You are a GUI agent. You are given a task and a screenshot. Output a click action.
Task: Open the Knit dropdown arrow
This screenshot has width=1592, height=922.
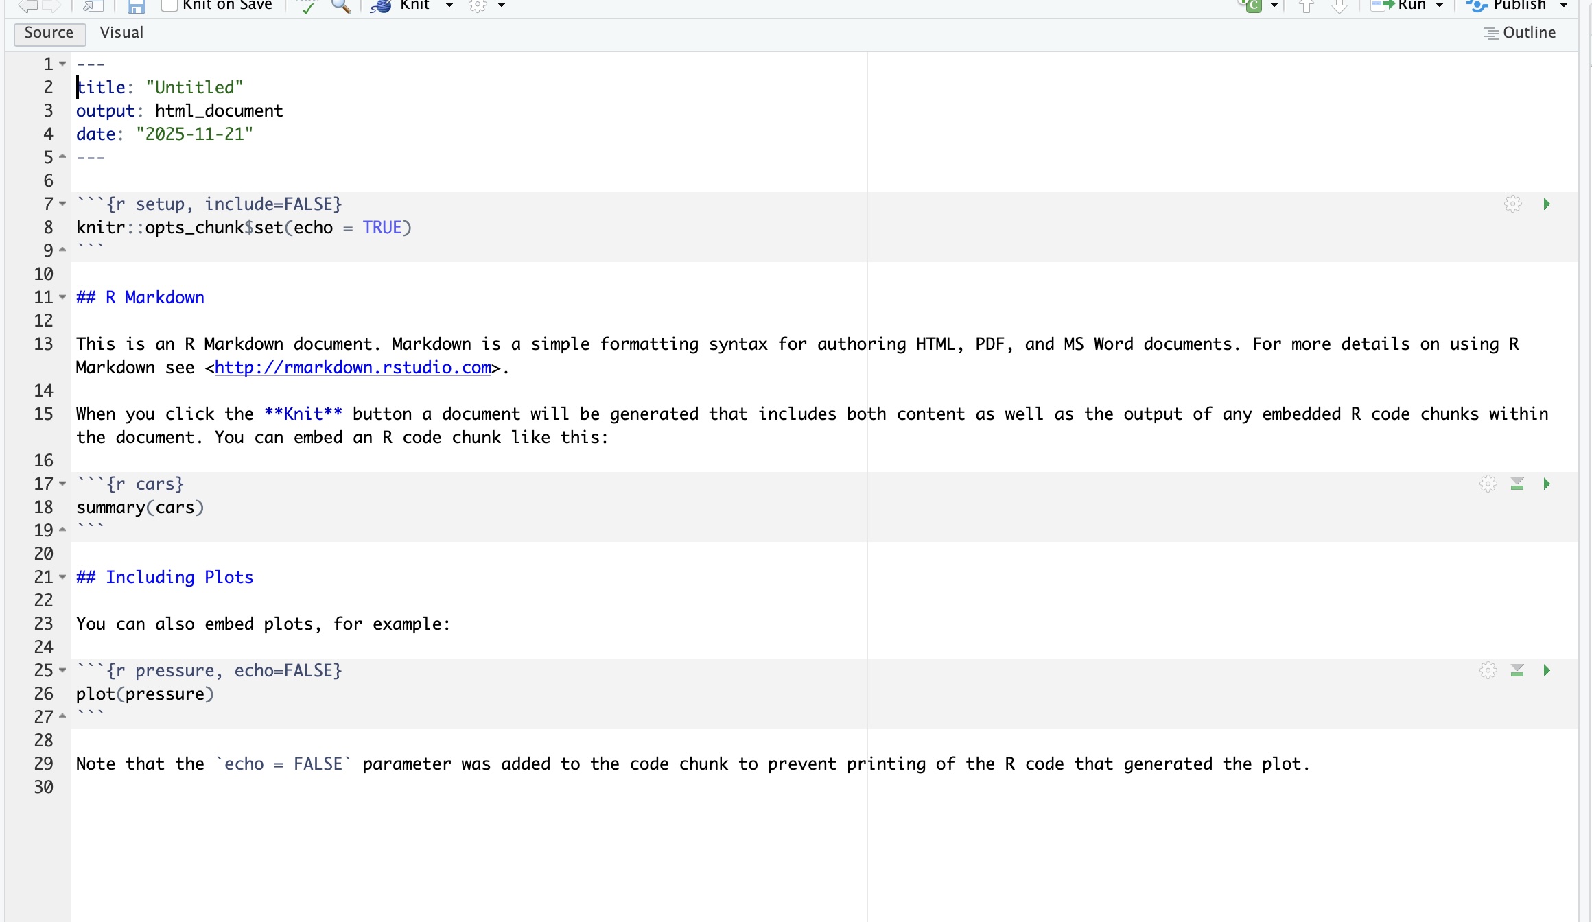coord(449,5)
